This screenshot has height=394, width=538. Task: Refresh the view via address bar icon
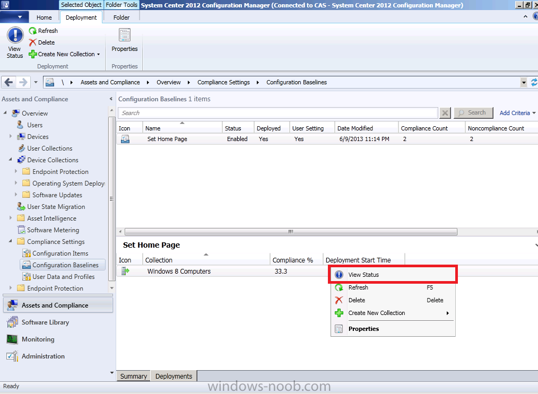(534, 82)
